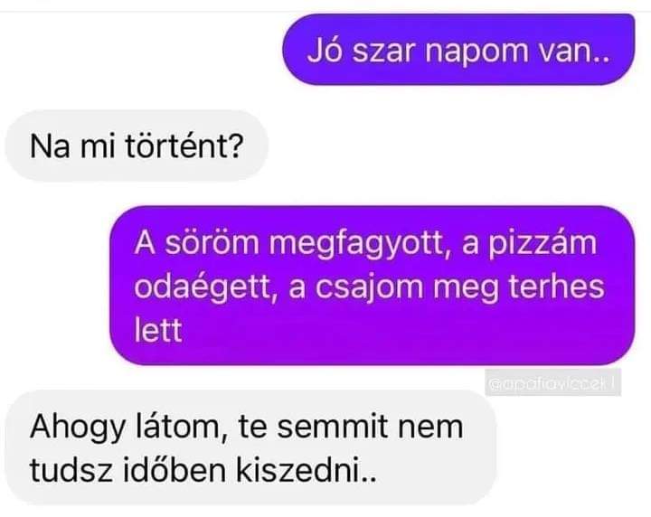Viewport: 651px width, 517px height.
Task: Click the word "megfagyott" in the message
Action: click(360, 244)
